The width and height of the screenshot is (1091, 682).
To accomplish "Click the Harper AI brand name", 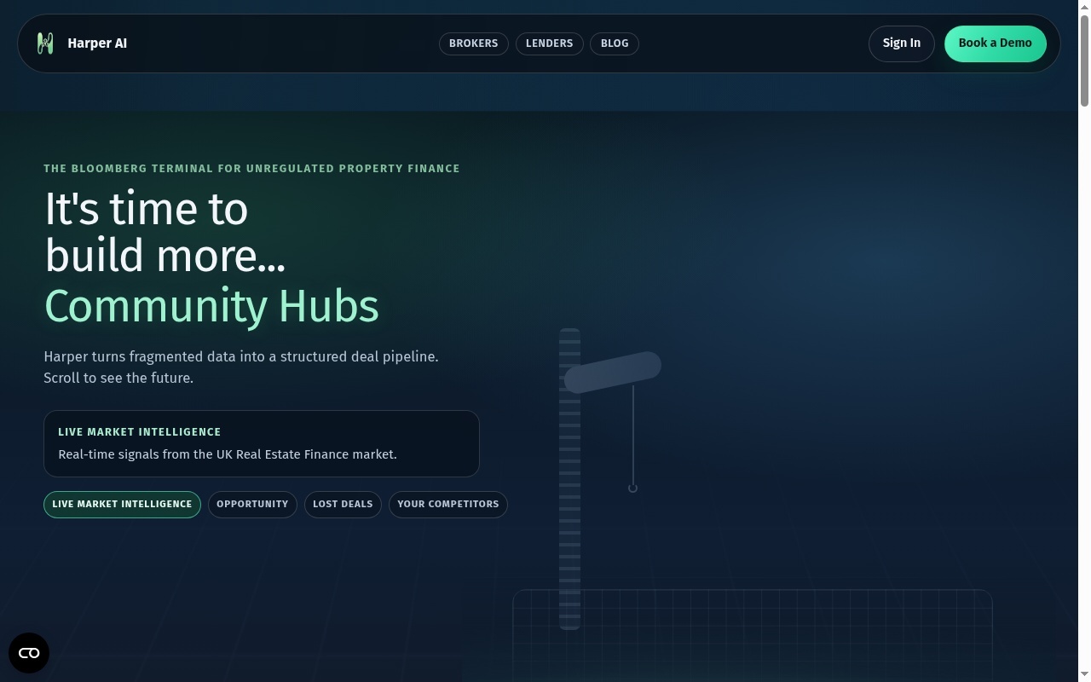I will [x=97, y=43].
